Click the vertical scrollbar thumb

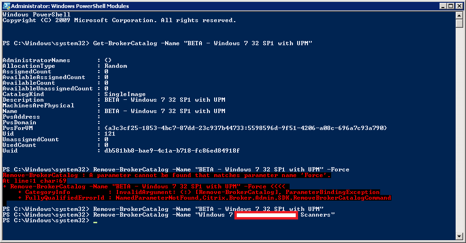pos(459,24)
